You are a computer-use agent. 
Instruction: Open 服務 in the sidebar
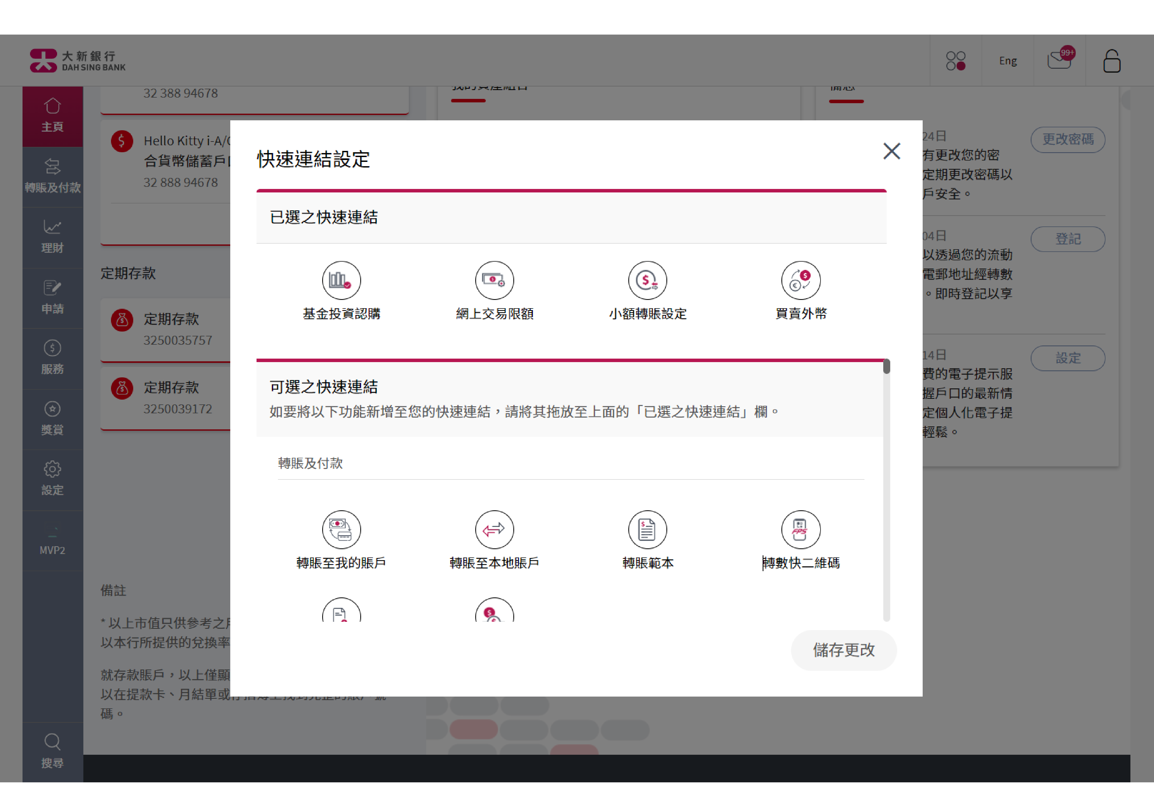click(x=52, y=358)
